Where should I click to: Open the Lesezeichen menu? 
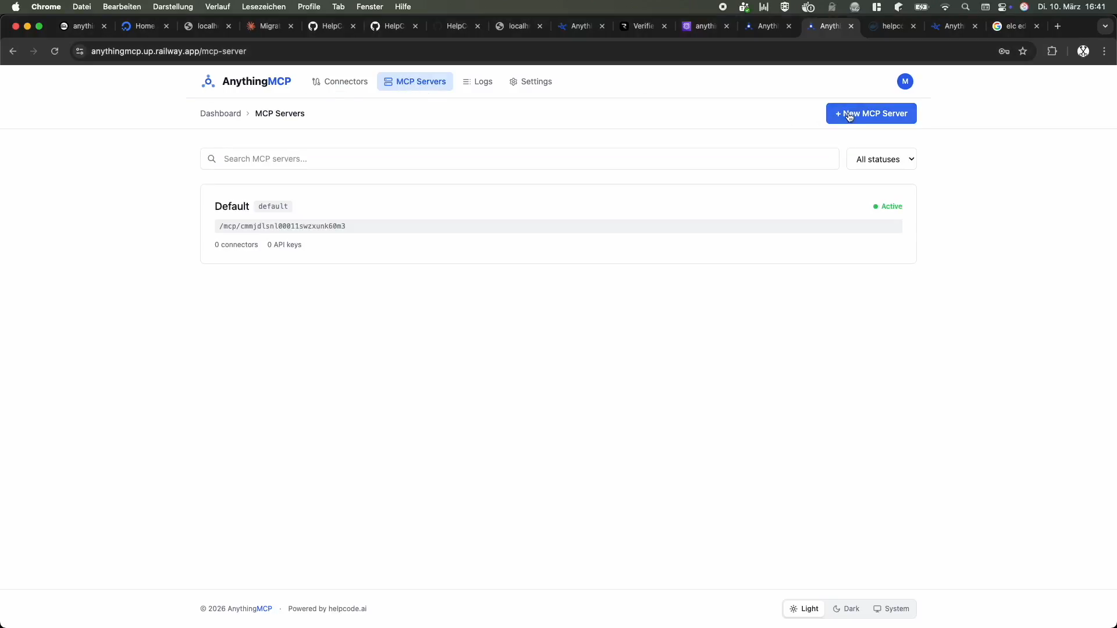click(x=264, y=7)
